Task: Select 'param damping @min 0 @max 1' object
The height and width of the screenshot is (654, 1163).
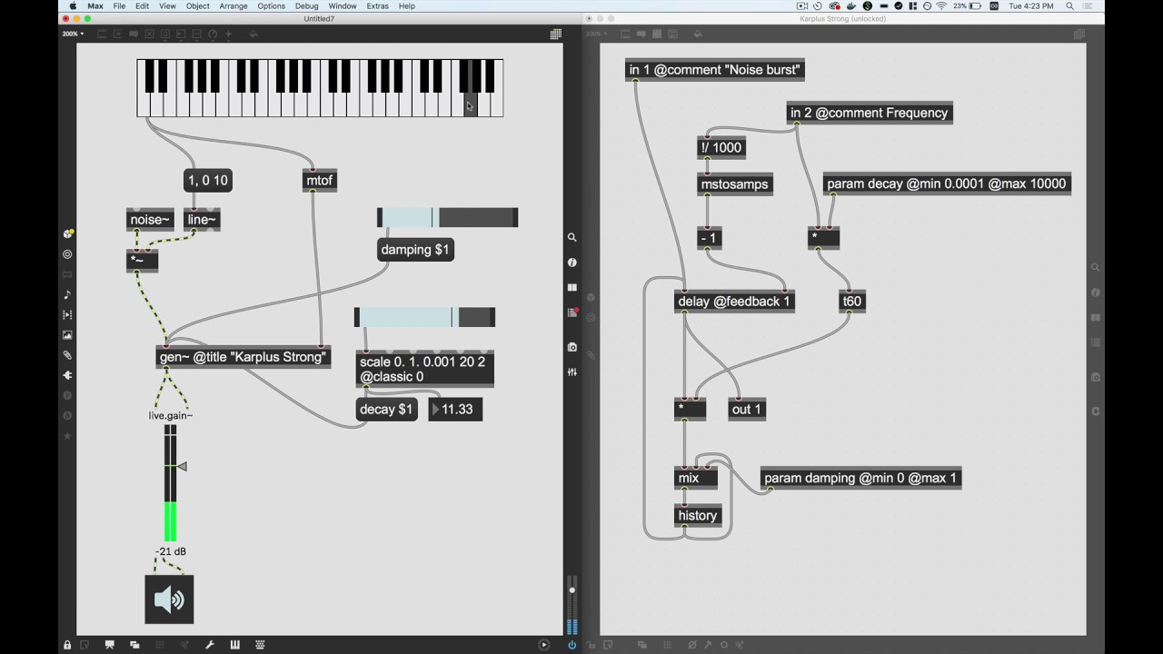Action: point(860,478)
